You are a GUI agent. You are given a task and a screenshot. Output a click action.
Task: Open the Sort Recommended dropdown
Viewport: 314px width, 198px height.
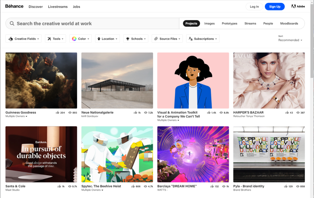point(290,40)
